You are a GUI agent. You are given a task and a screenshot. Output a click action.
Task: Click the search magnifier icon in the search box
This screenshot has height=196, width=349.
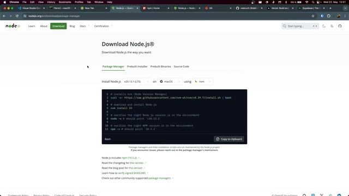(x=285, y=26)
